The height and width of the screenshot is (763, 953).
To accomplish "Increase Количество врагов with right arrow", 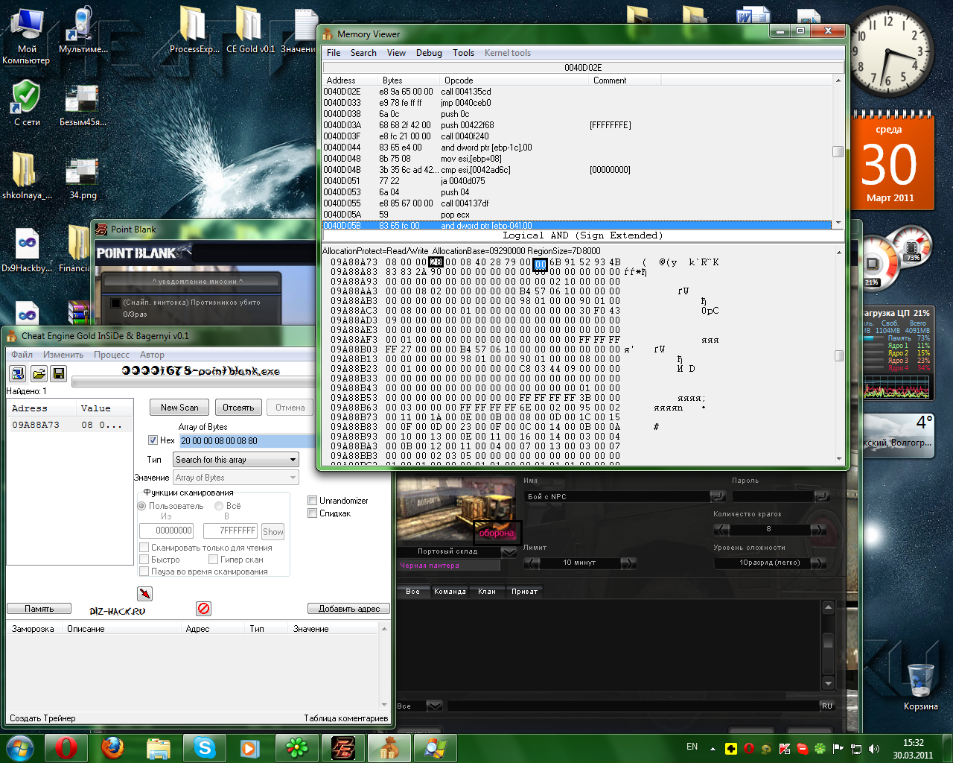I will (x=818, y=530).
